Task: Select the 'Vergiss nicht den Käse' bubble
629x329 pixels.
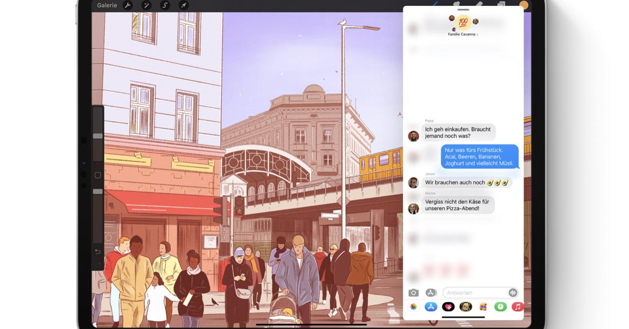Action: point(458,205)
